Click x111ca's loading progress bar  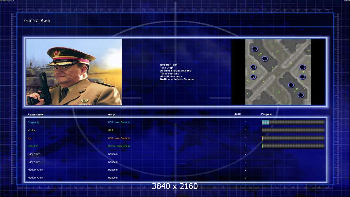[x=293, y=130]
